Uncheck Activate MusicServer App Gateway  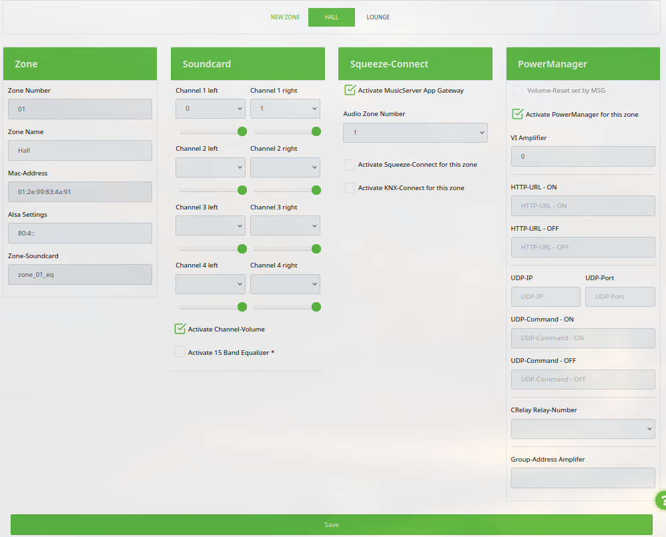click(350, 90)
